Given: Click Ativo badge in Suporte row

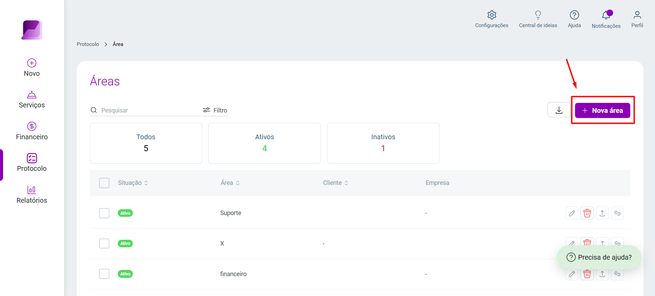Looking at the screenshot, I should [125, 213].
